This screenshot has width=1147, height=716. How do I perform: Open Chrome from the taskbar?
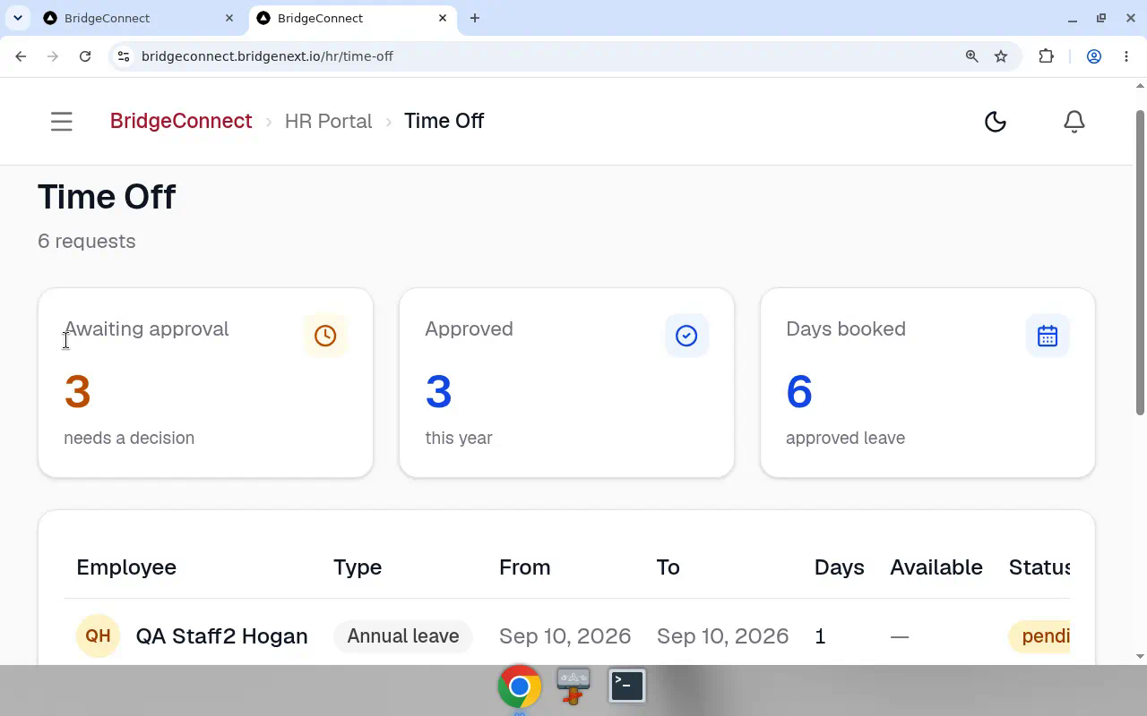pos(520,686)
